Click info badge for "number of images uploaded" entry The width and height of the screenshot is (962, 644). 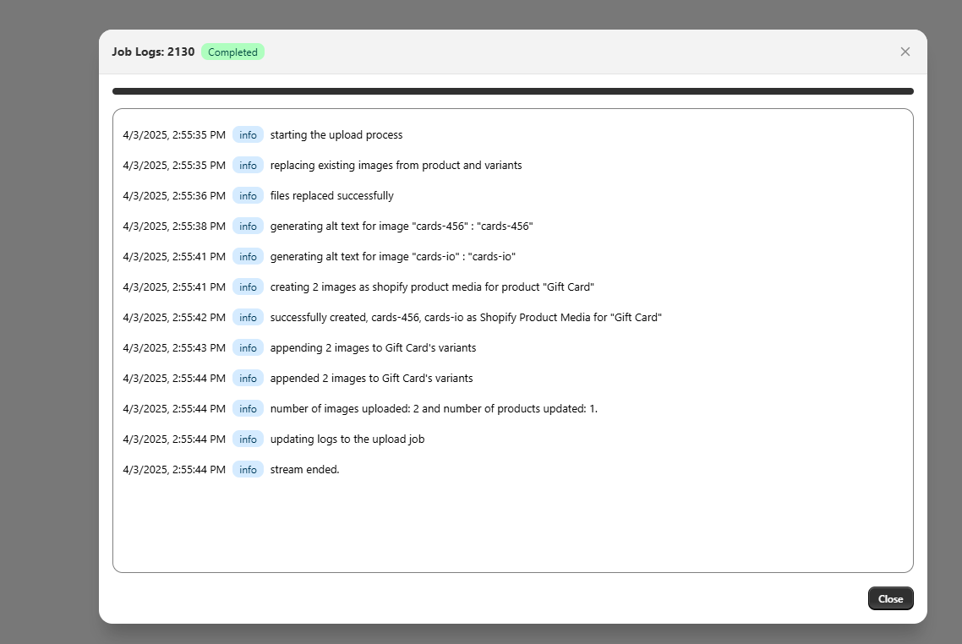[x=248, y=409]
